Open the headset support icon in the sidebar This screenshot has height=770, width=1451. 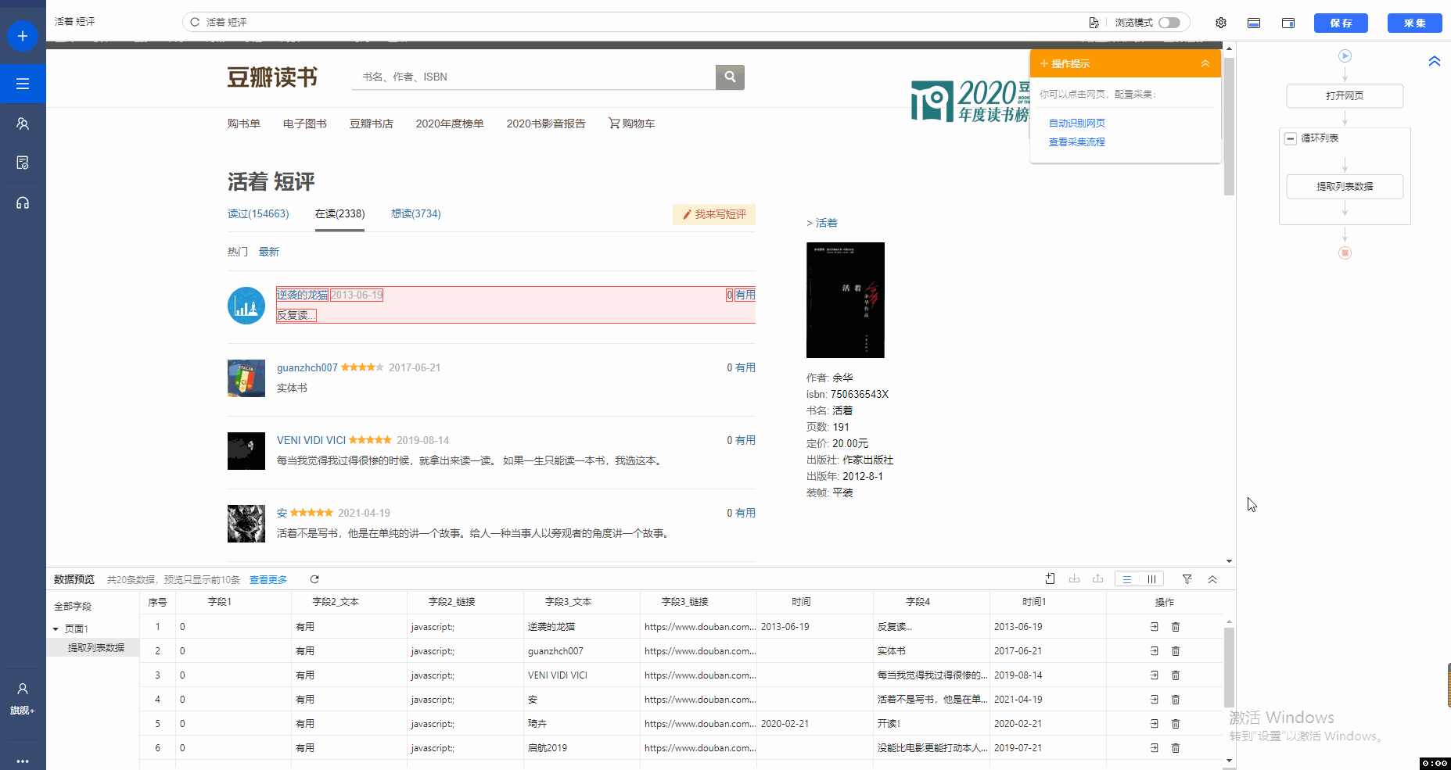[23, 202]
